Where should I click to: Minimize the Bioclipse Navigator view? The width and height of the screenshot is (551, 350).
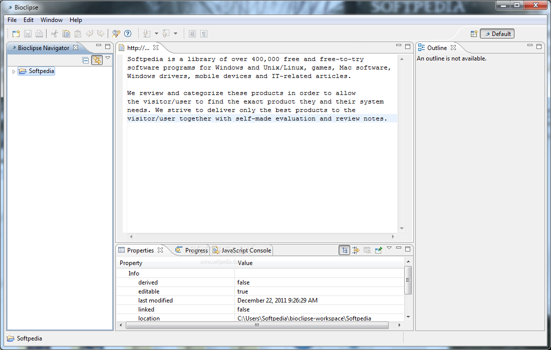pyautogui.click(x=99, y=45)
